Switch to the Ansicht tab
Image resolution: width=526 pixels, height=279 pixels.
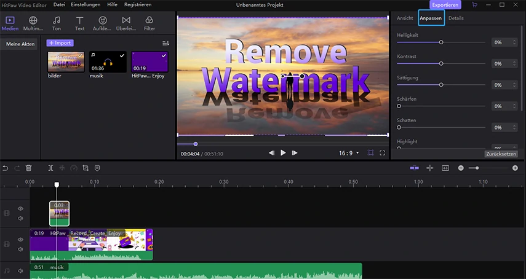point(405,18)
